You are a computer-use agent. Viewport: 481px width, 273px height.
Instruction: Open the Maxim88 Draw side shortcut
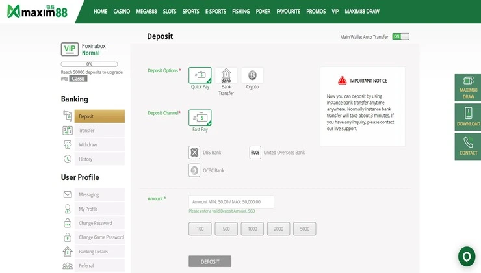[468, 88]
